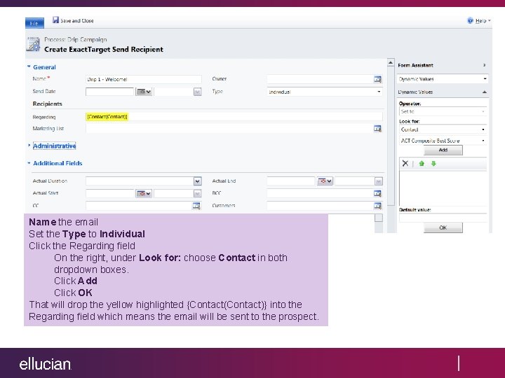505x378 pixels.
Task: Click the Marketing List input field
Action: [x=229, y=129]
